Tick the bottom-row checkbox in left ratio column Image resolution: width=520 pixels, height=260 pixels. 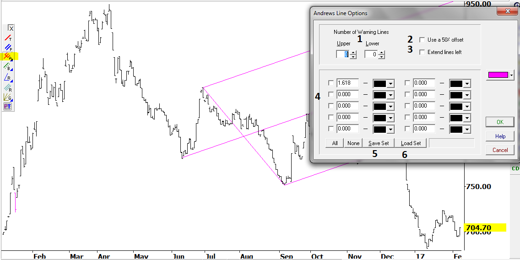331,129
